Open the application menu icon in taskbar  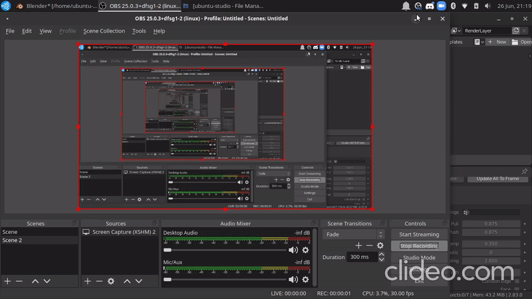point(6,6)
